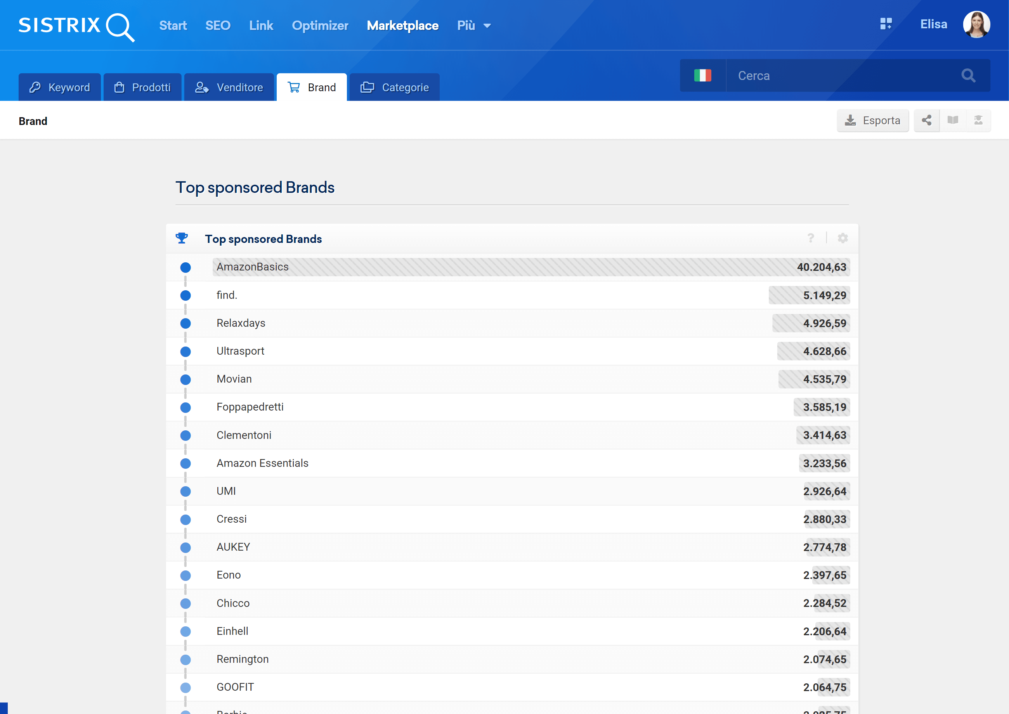Click the SISTRIX logo
1009x714 pixels.
(76, 26)
